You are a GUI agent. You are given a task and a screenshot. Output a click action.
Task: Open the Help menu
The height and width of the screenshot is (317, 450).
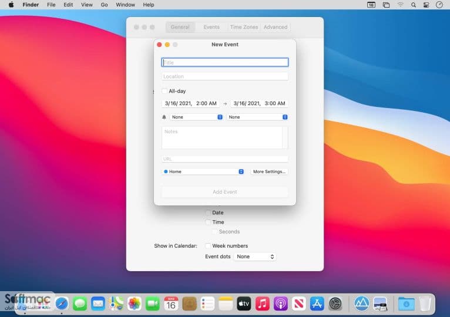coord(149,5)
